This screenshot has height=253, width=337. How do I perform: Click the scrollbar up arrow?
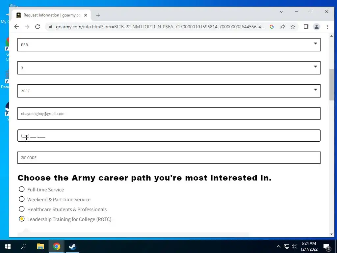pos(331,36)
